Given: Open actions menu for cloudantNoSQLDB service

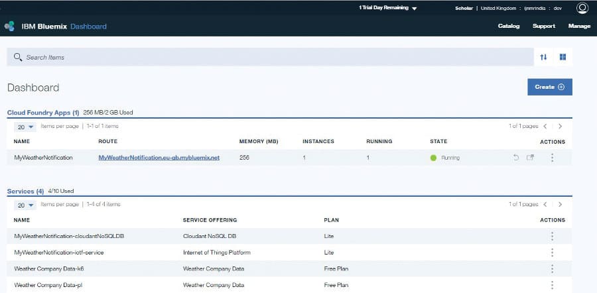Looking at the screenshot, I should pyautogui.click(x=552, y=236).
